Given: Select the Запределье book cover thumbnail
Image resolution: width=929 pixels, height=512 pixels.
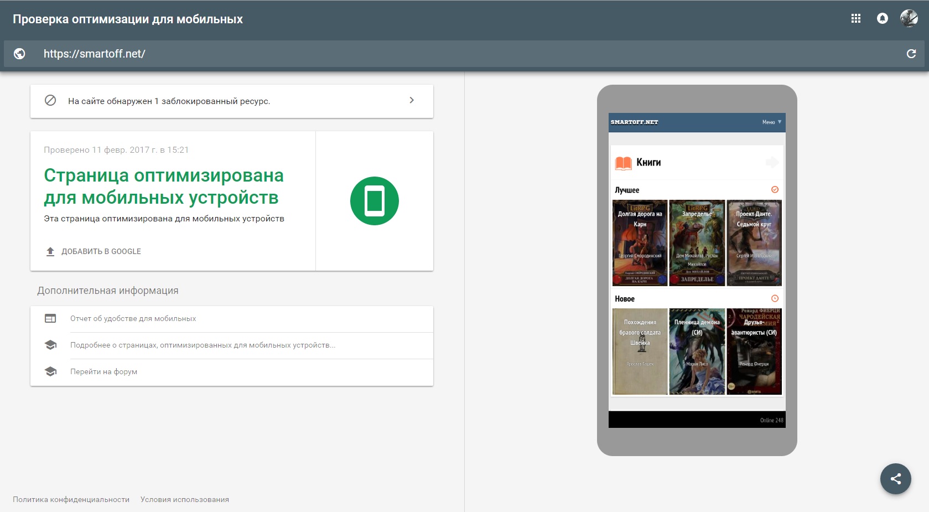Looking at the screenshot, I should click(697, 243).
